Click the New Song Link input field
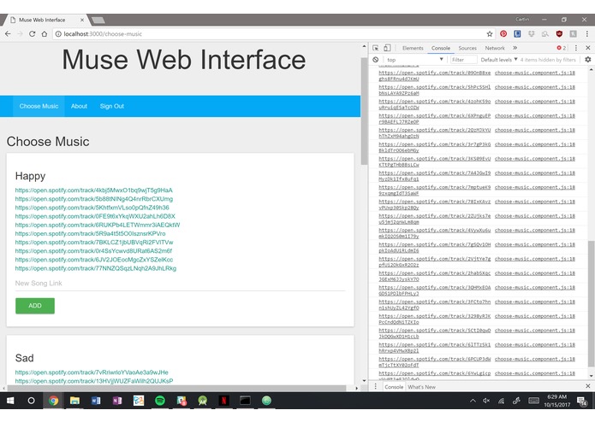The height and width of the screenshot is (422, 595). tap(181, 284)
